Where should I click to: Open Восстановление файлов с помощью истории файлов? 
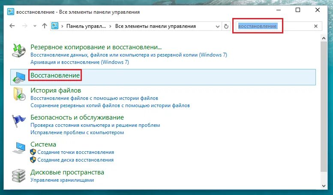94,98
